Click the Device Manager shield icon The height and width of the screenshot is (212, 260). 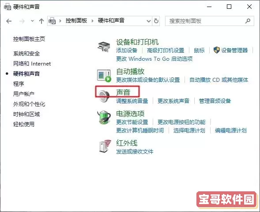(x=217, y=50)
